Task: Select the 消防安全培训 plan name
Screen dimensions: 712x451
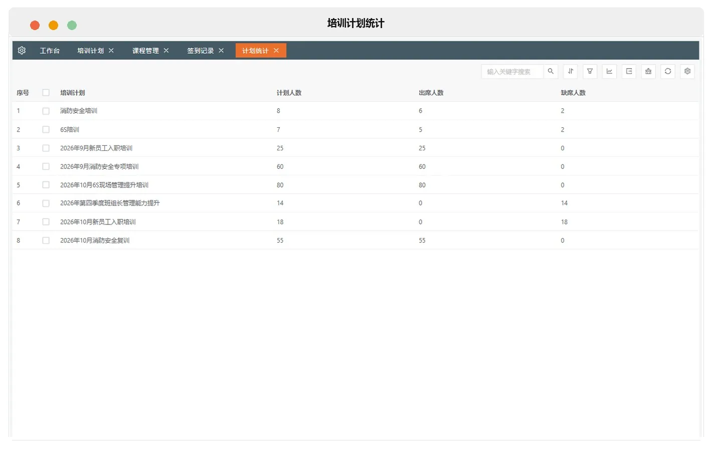Action: pyautogui.click(x=79, y=111)
